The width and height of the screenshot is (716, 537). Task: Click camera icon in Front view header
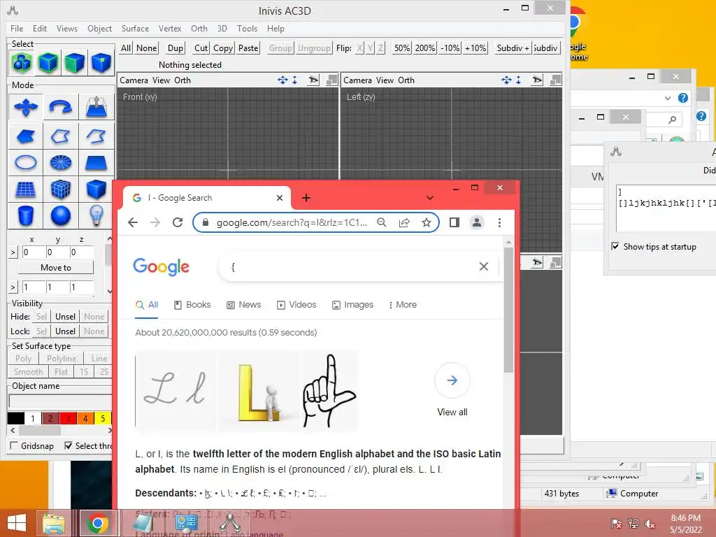click(x=313, y=80)
